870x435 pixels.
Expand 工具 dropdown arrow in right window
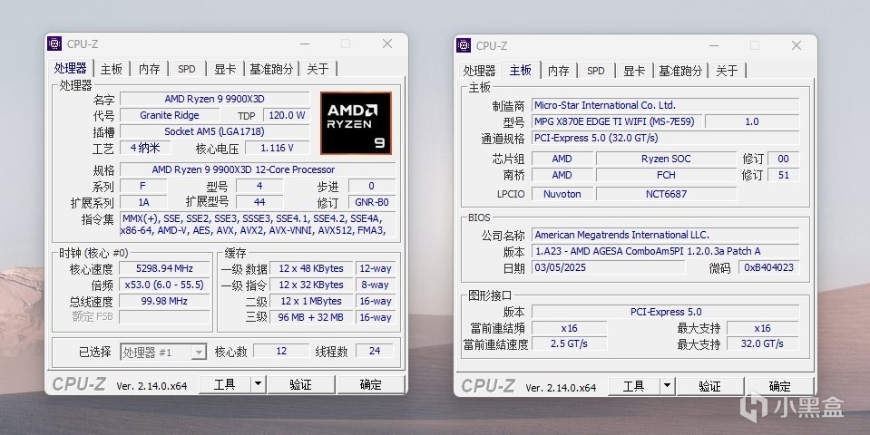(x=667, y=386)
